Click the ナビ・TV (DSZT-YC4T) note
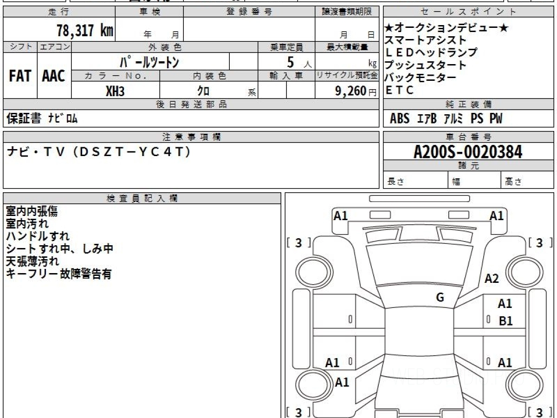Viewport: 557px width, 418px height. [x=99, y=152]
